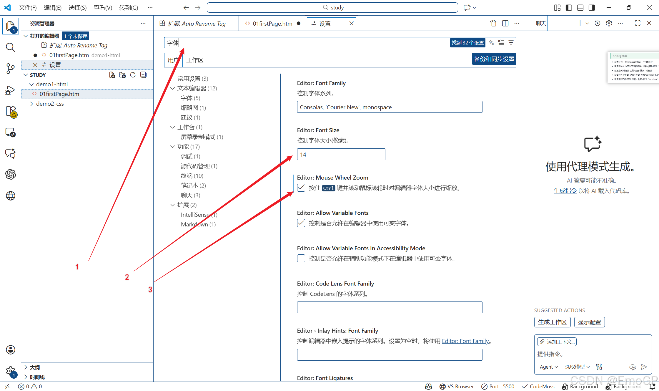Open the Agent mode dropdown
Image resolution: width=659 pixels, height=391 pixels.
pyautogui.click(x=549, y=367)
